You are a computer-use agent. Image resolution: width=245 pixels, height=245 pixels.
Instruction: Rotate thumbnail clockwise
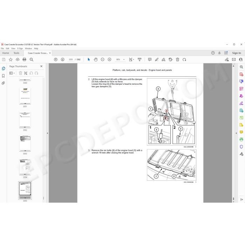click(x=36, y=73)
